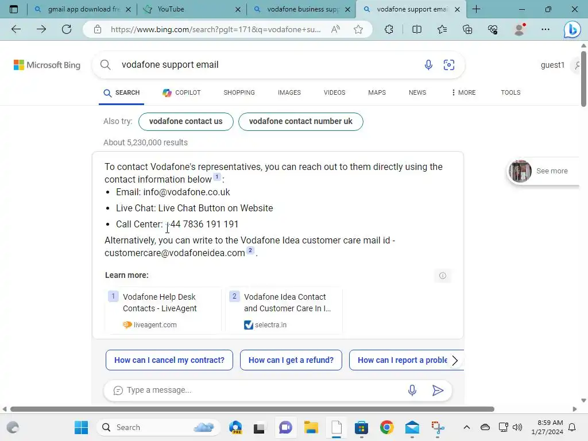588x441 pixels.
Task: Click the answer info circle icon
Action: 443,276
